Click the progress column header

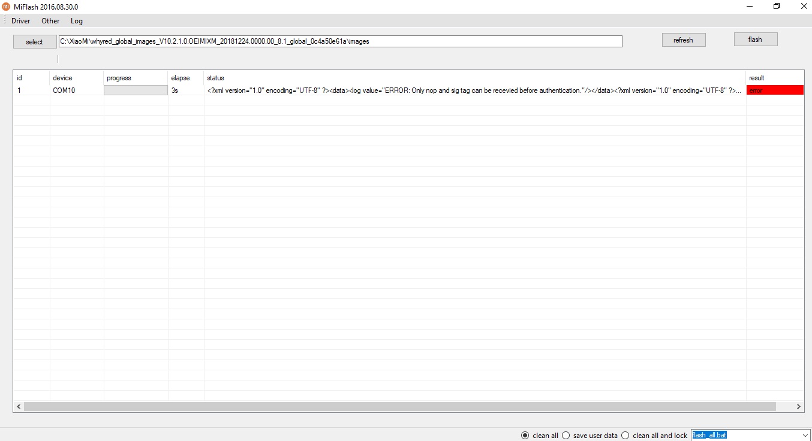coord(136,78)
